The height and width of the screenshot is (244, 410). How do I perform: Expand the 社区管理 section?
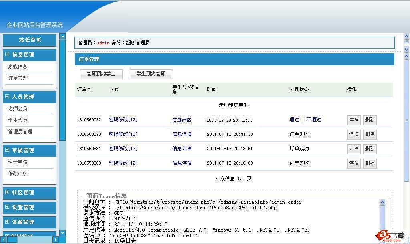click(x=23, y=192)
